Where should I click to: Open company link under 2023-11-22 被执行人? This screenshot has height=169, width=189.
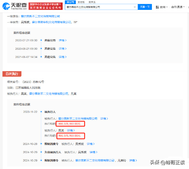[78, 119]
